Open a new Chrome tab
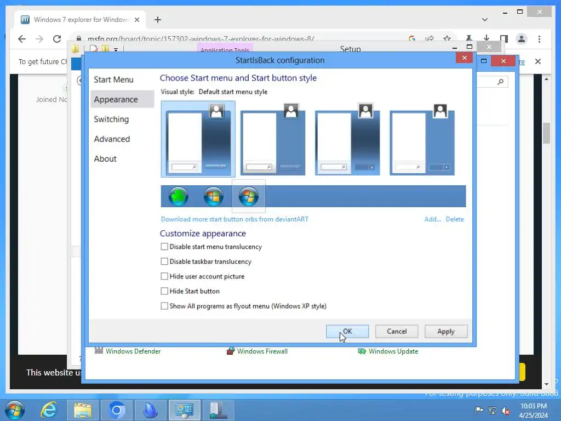The height and width of the screenshot is (421, 561). [158, 20]
